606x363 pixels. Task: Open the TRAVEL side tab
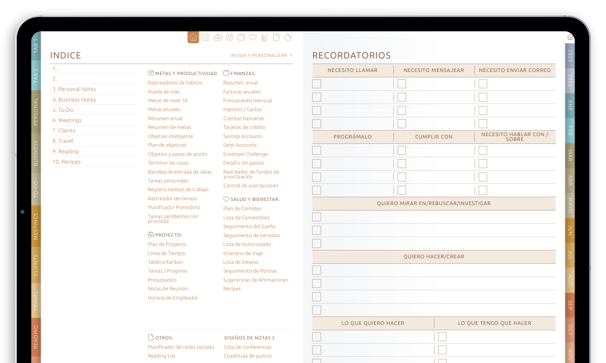pyautogui.click(x=36, y=301)
